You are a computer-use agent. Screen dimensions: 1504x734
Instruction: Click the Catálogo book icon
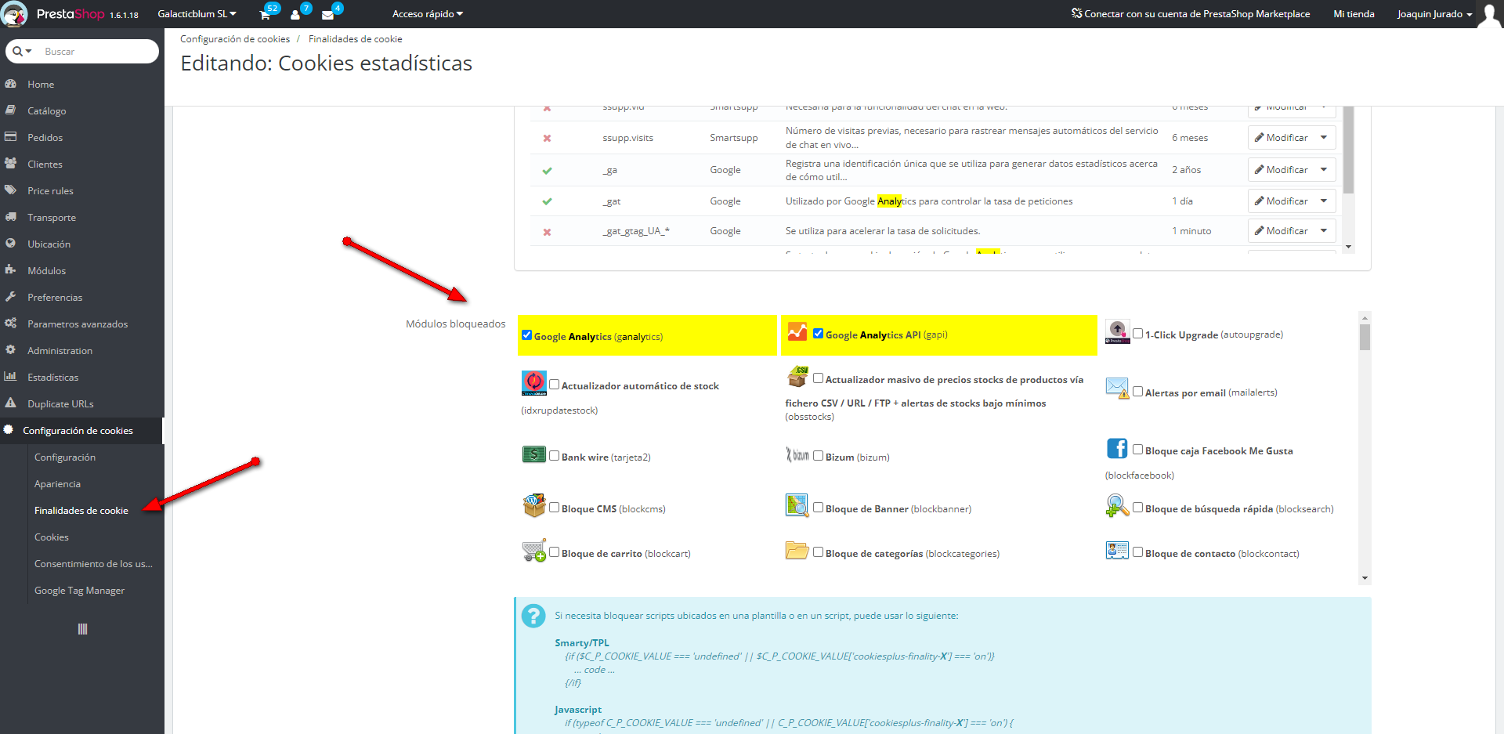click(x=11, y=110)
